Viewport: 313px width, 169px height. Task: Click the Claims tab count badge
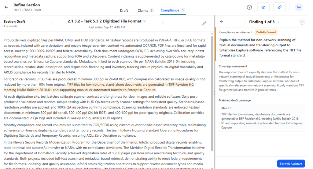click(x=152, y=10)
